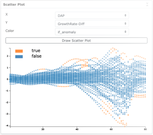Click the Draw Scatter Plot button
Viewport: 153px width, 135px height.
point(76,40)
